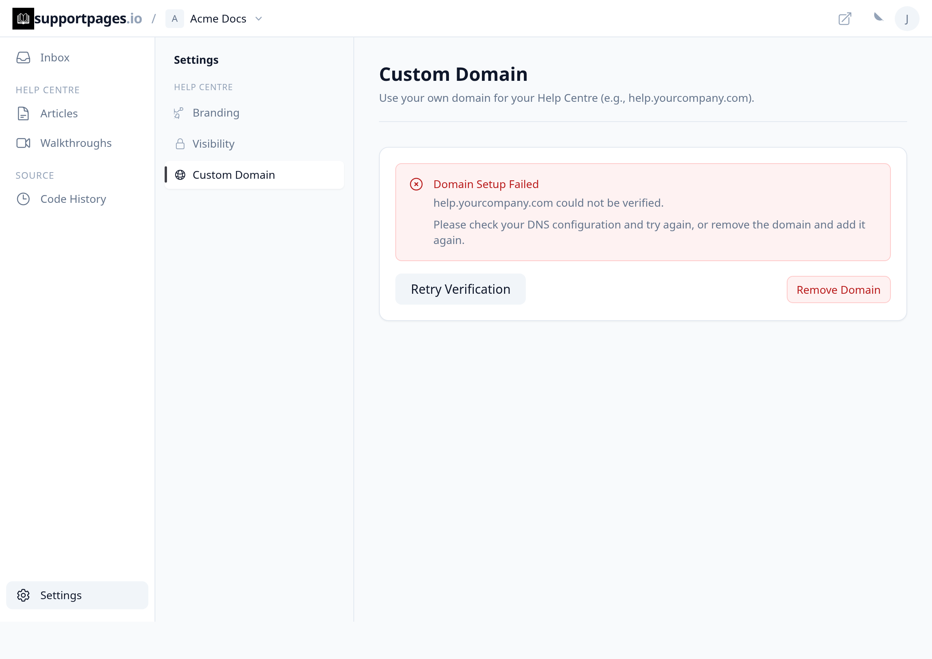Click Retry Verification button
Screen dimensions: 932x659
(460, 289)
